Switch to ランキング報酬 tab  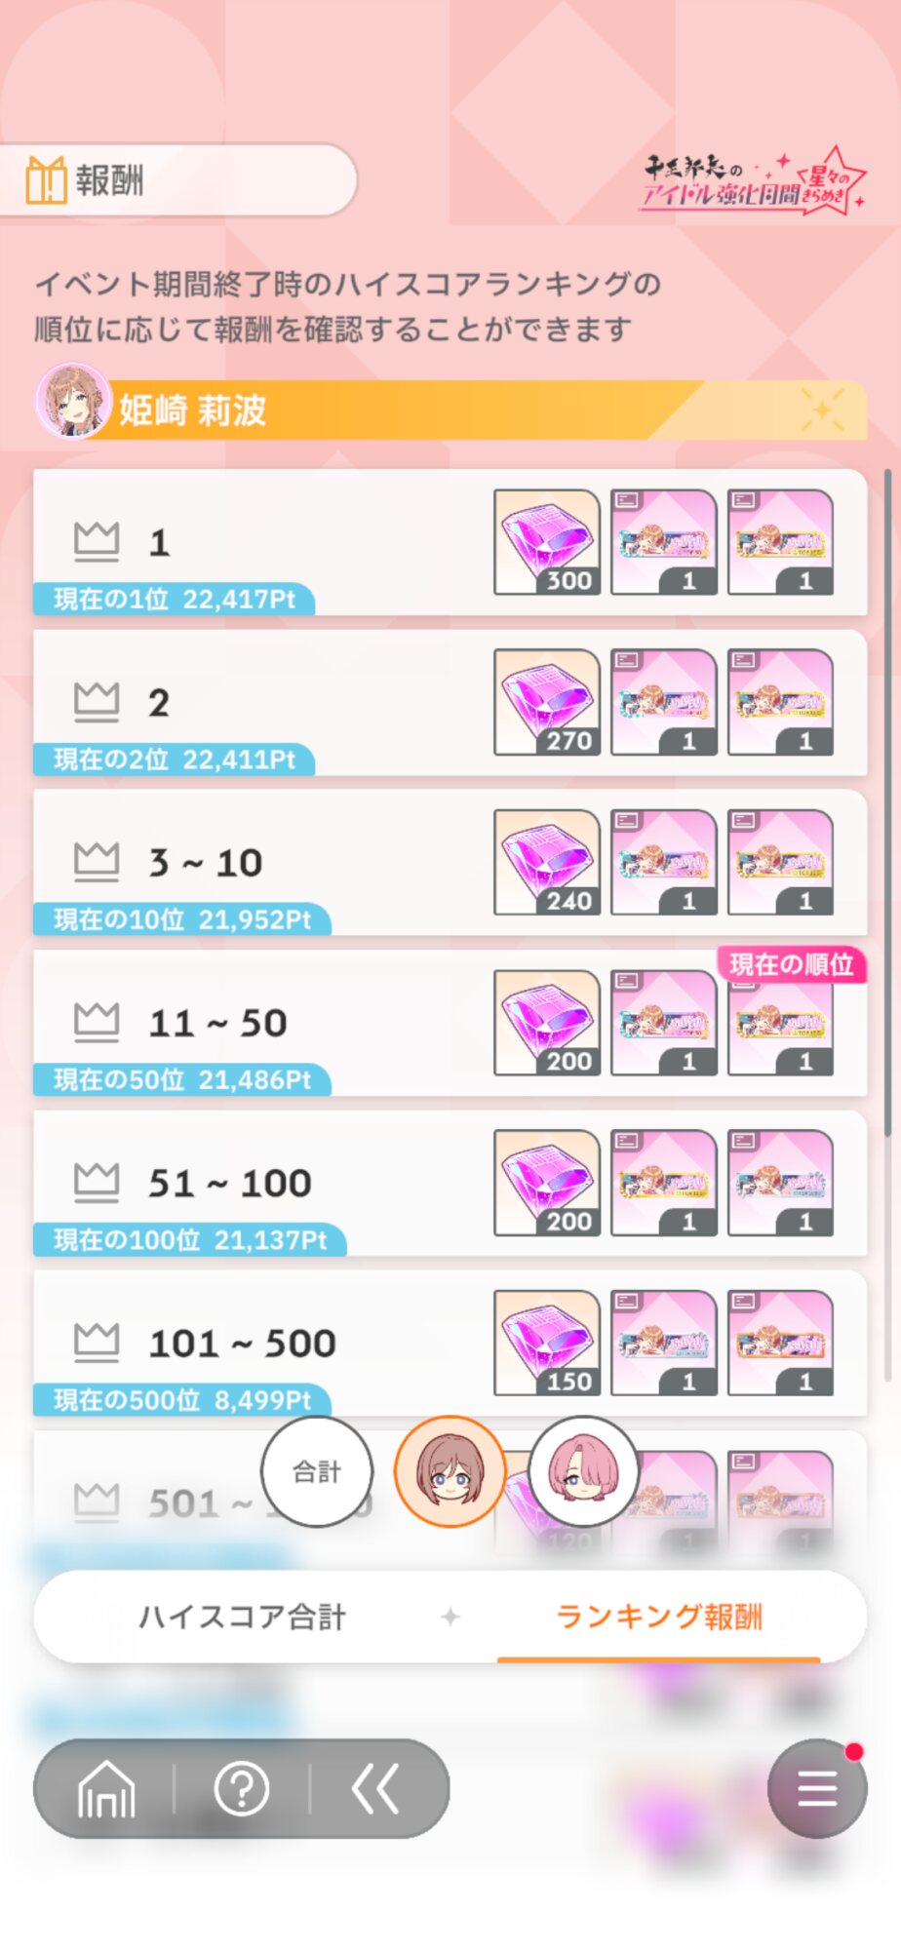[x=659, y=1617]
